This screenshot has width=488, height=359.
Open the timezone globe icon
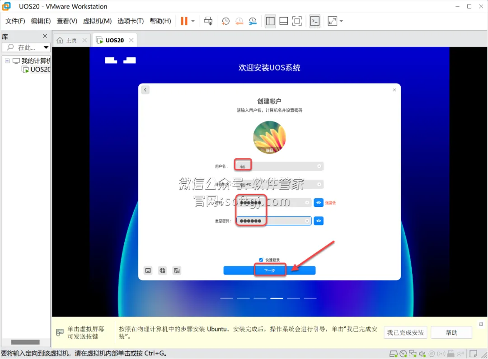tap(163, 270)
